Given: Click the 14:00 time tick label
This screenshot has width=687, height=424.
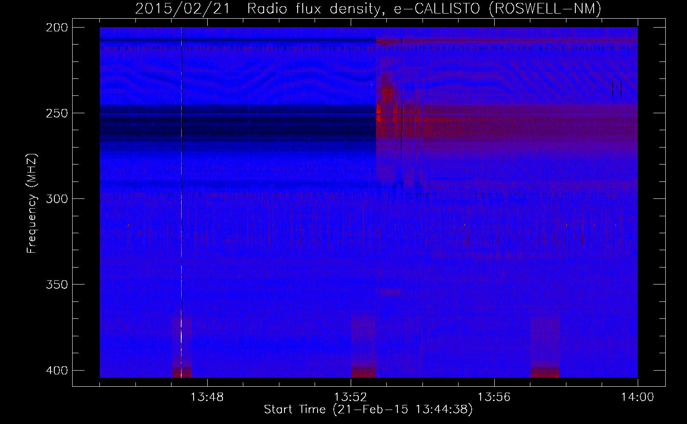Looking at the screenshot, I should pos(637,397).
